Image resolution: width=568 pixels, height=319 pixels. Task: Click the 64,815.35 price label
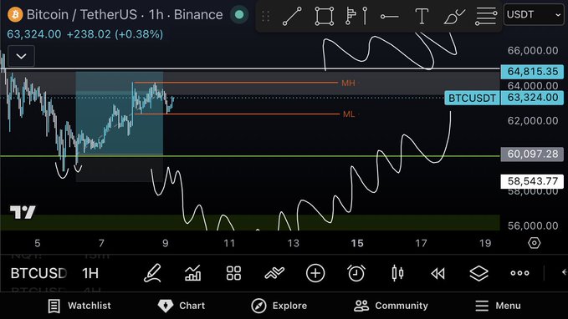(x=532, y=72)
